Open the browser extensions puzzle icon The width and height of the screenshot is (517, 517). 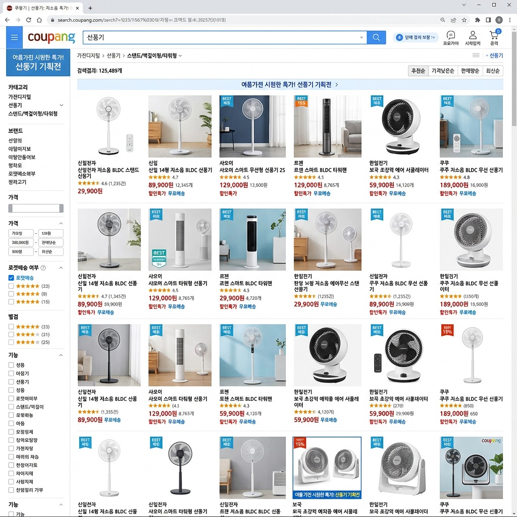click(x=478, y=20)
